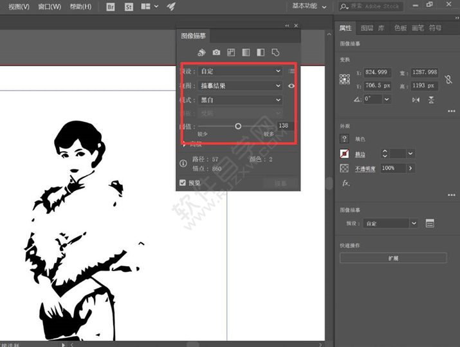Click the threshold value field showing 138
460x347 pixels.
pos(285,126)
